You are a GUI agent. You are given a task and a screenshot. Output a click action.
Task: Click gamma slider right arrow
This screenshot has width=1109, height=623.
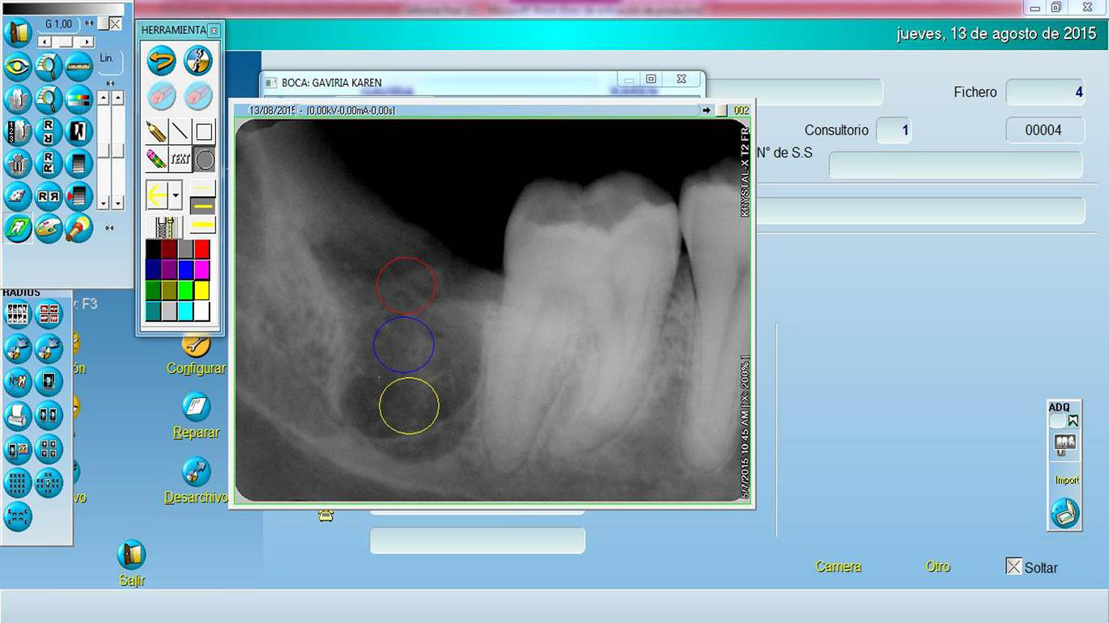click(x=86, y=42)
